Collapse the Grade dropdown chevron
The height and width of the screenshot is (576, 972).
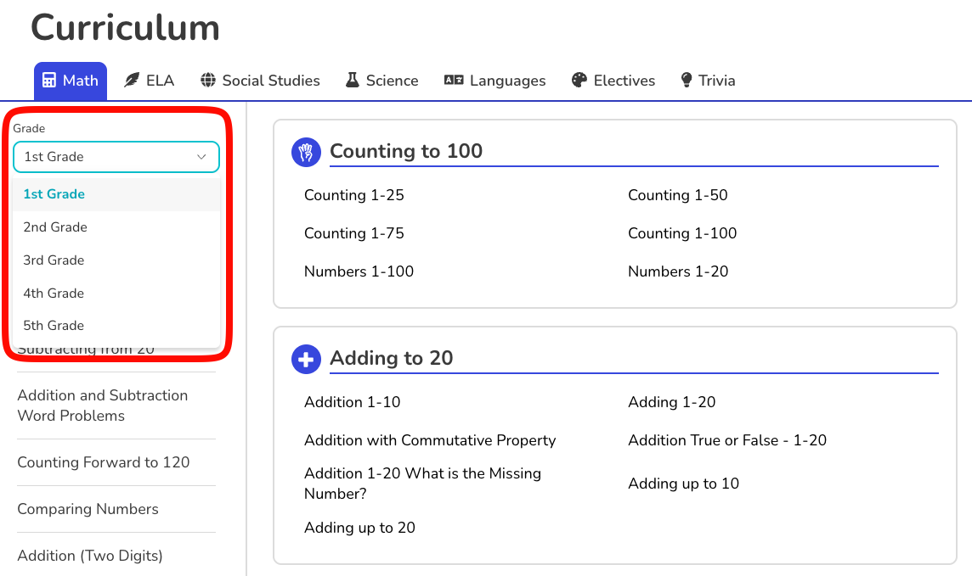201,157
